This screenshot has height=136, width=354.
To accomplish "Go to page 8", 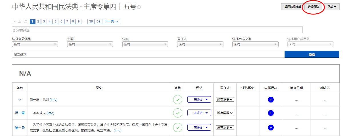I will click(73, 21).
